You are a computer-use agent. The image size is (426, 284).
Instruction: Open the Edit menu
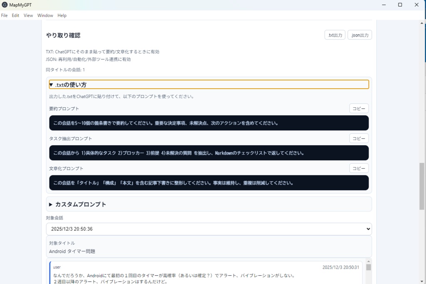click(15, 15)
